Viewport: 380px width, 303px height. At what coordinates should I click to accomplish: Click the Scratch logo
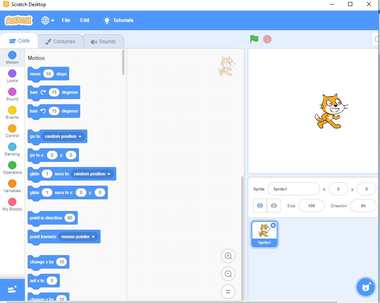[18, 20]
